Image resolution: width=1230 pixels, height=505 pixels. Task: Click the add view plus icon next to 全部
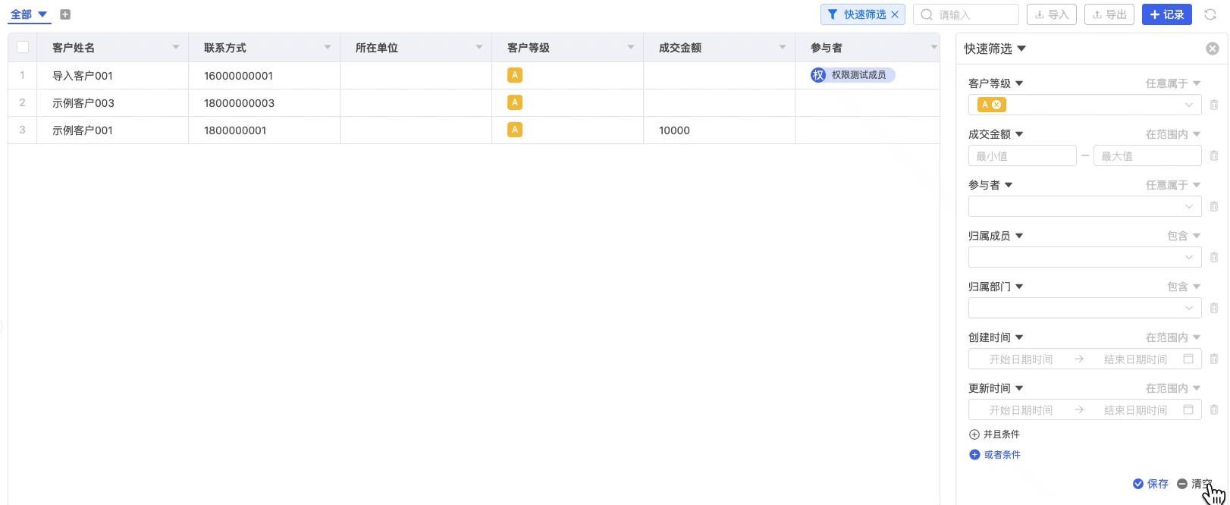(65, 14)
